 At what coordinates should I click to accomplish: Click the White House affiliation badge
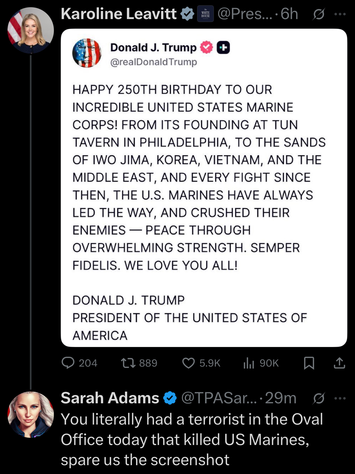(x=205, y=14)
